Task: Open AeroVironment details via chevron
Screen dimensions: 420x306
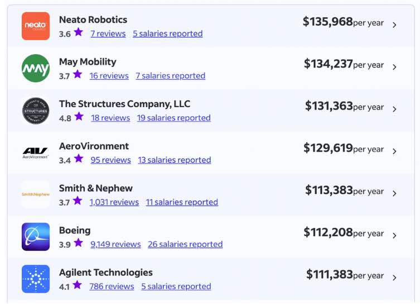Action: point(394,151)
